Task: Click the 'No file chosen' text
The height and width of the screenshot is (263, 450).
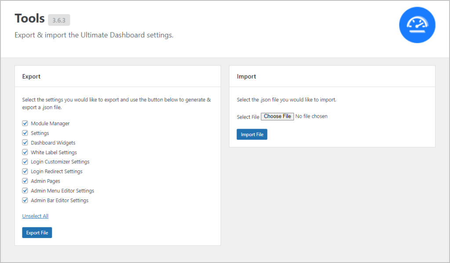Action: (312, 116)
